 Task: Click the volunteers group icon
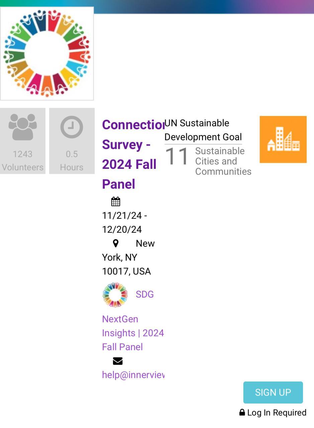(22, 127)
